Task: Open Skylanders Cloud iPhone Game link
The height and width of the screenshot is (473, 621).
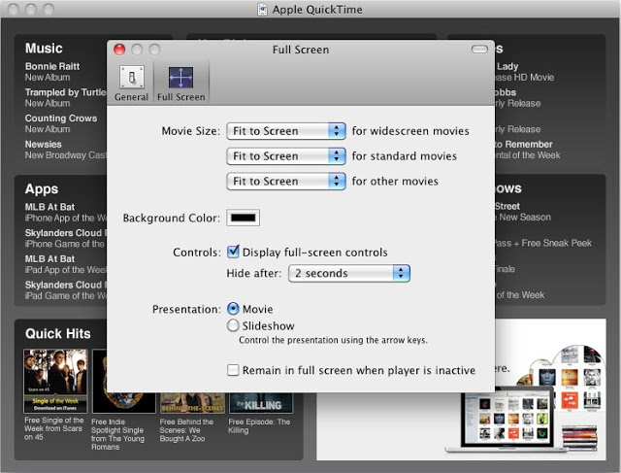Action: [66, 238]
